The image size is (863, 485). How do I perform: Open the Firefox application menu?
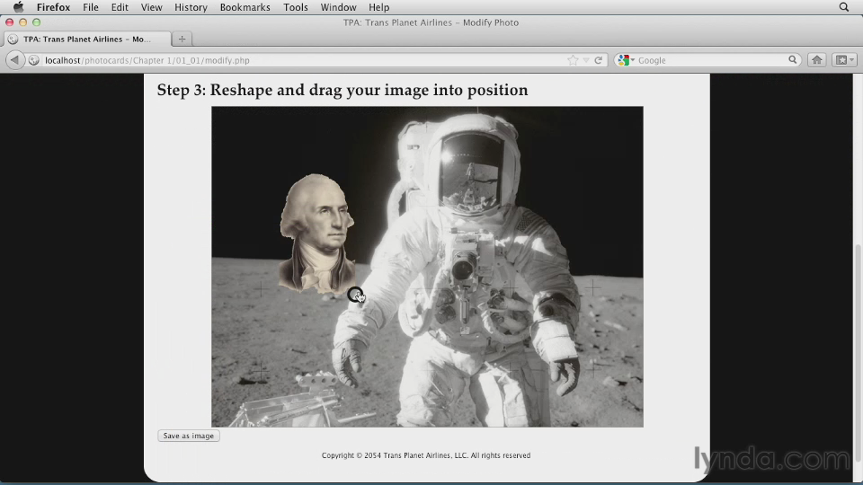(53, 7)
